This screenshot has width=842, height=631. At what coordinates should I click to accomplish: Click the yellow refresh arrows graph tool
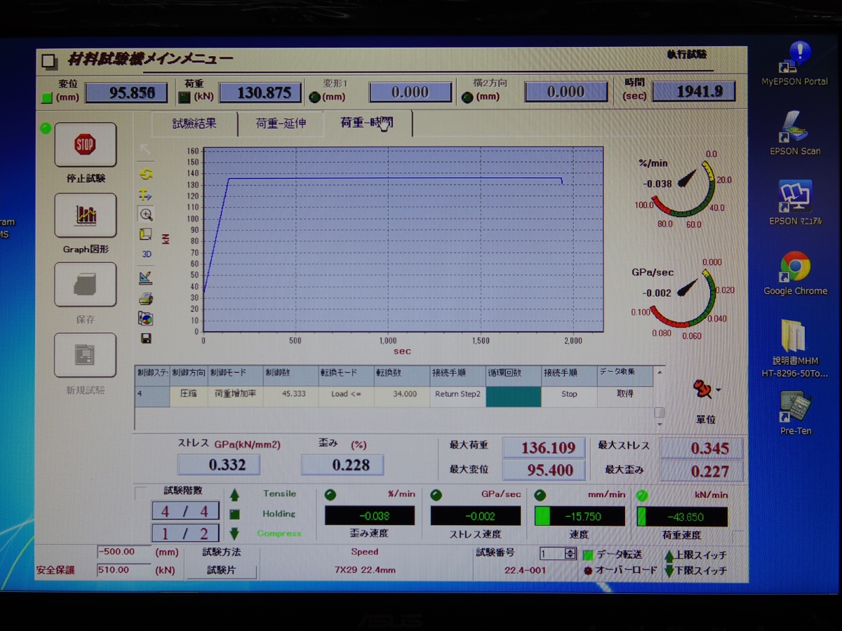coord(146,174)
